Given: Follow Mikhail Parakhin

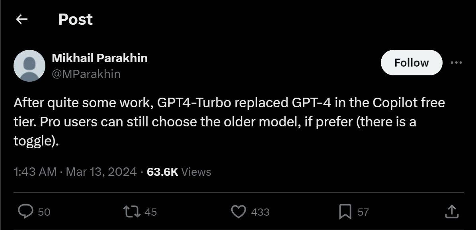Looking at the screenshot, I should tap(411, 63).
